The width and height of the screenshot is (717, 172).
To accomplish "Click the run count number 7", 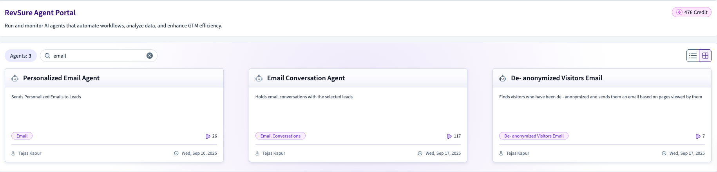I will click(704, 136).
